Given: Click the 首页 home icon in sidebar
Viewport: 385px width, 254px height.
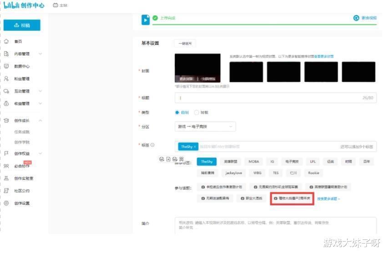Looking at the screenshot, I should point(6,41).
